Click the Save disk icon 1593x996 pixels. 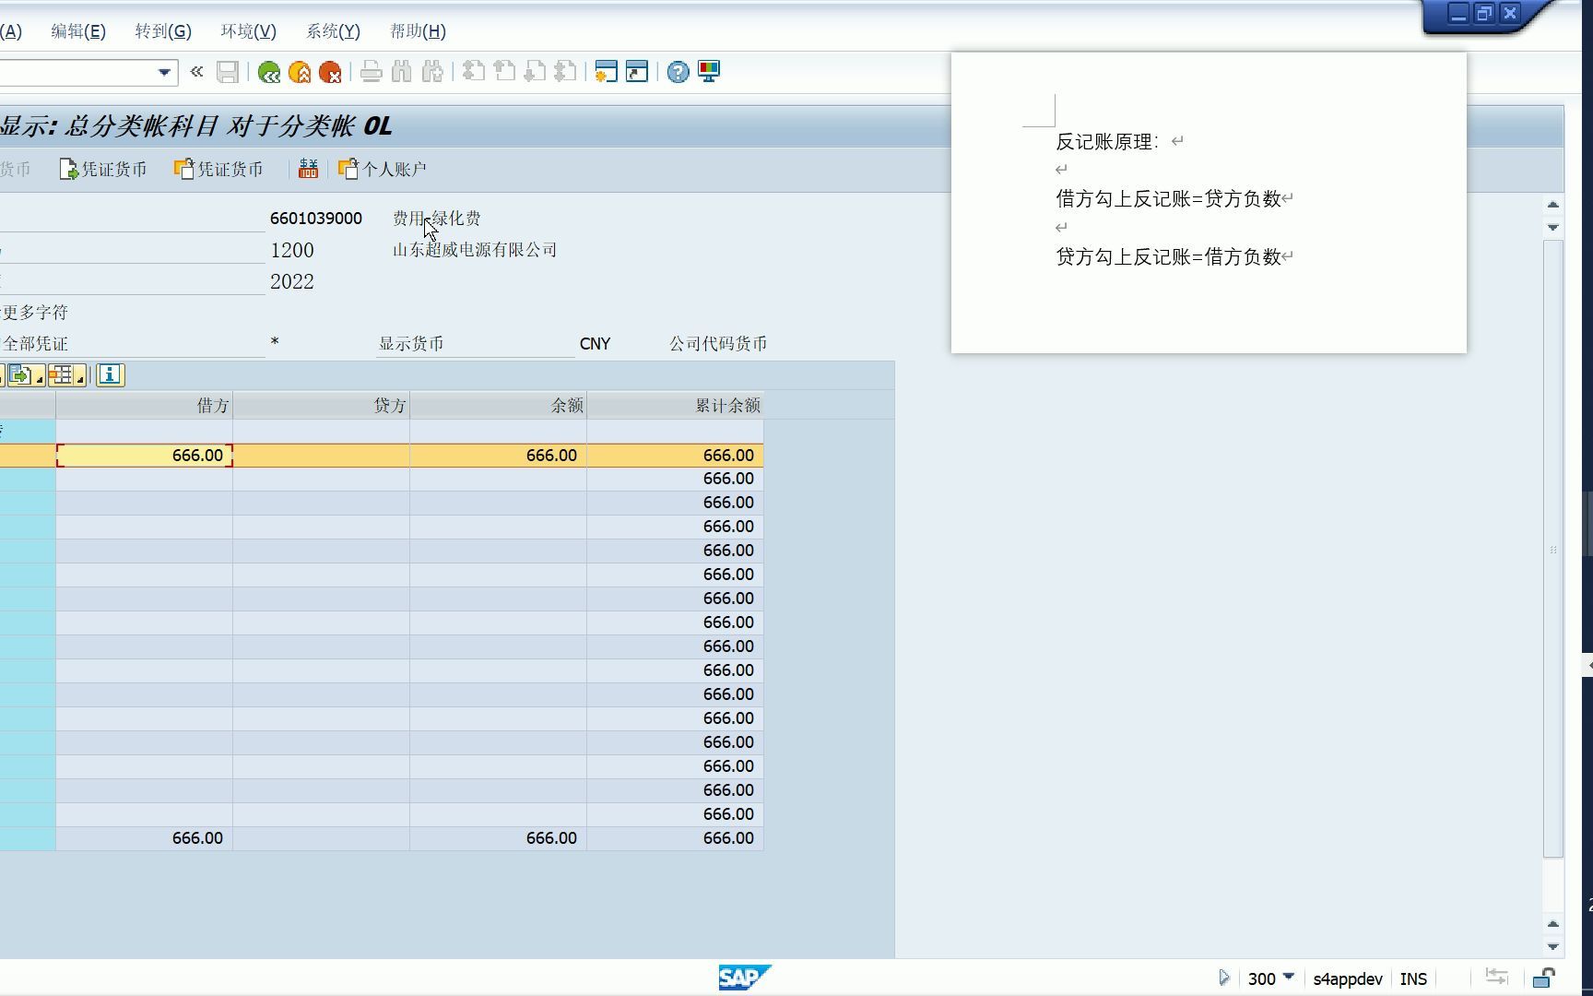point(228,72)
